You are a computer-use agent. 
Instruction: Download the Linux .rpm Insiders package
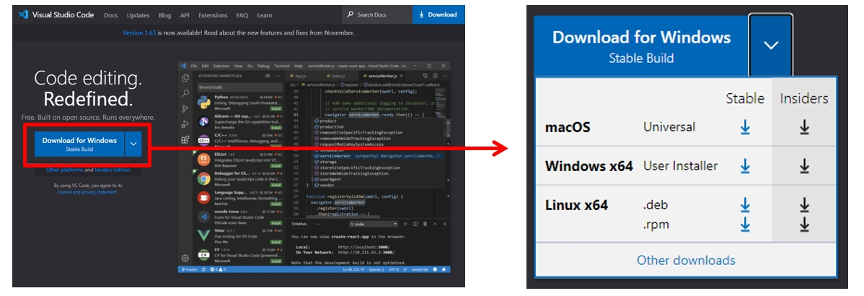pyautogui.click(x=804, y=225)
